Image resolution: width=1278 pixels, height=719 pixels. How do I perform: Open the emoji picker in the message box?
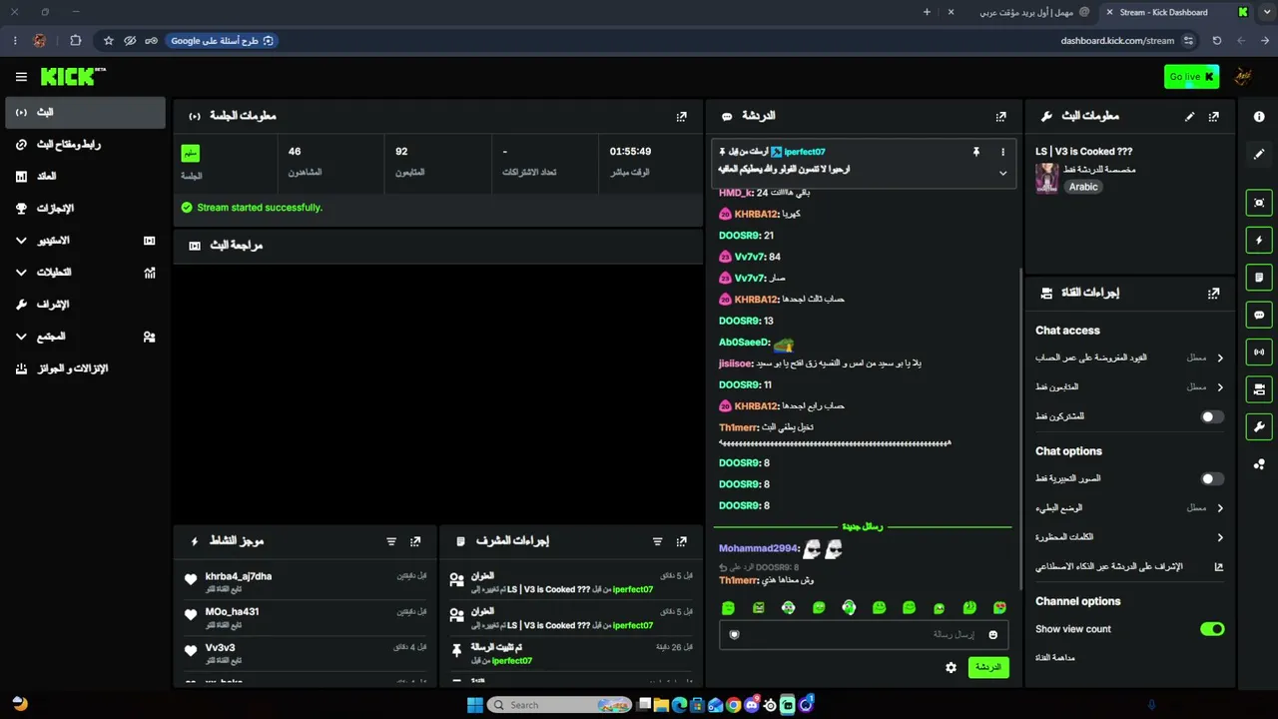click(x=993, y=635)
